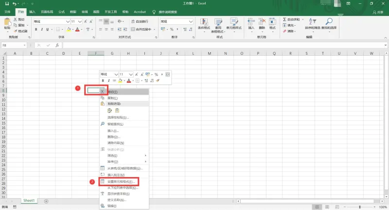Click the Clear (清除) button in editing group
Viewport: 389px width, 210px height.
[x=289, y=31]
